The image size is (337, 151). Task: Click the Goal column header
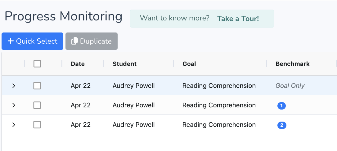tap(189, 64)
